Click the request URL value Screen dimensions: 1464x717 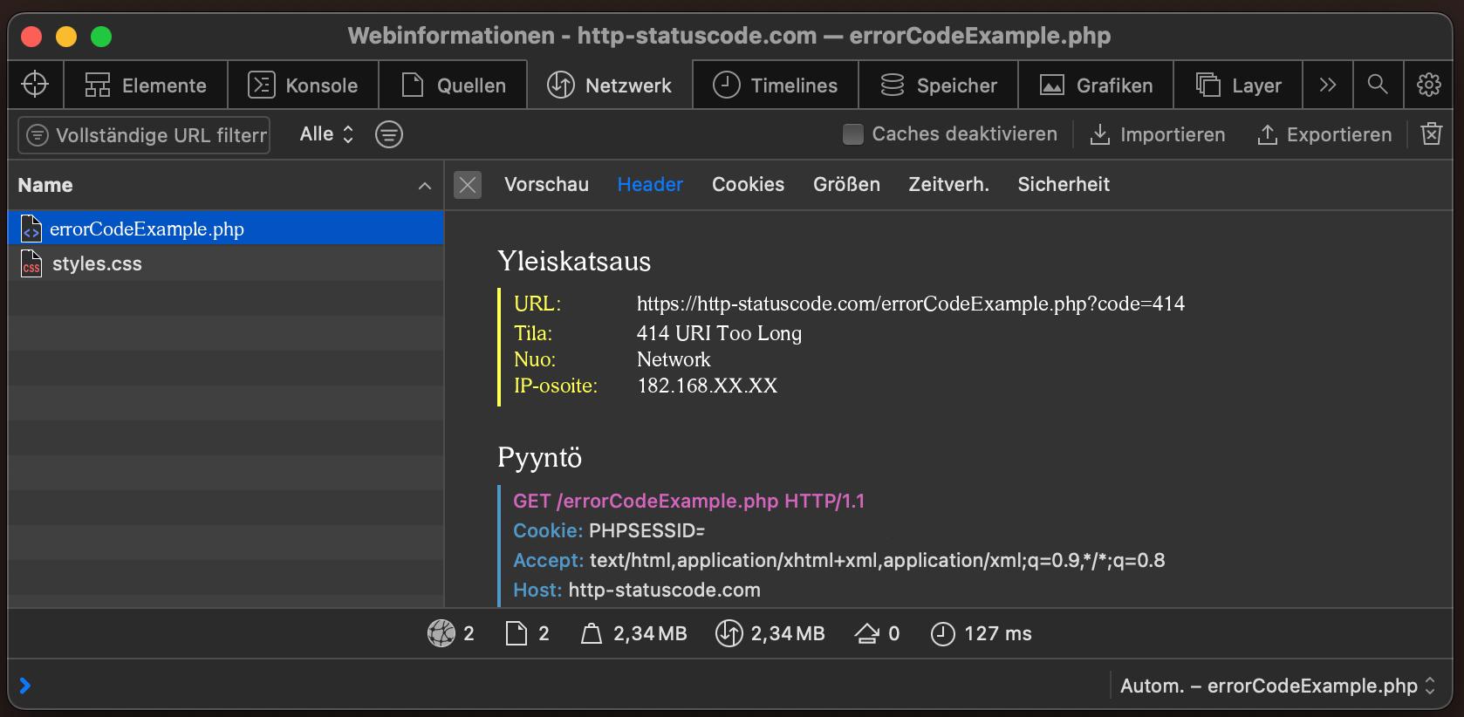tap(911, 304)
